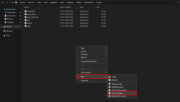Click the 22-07-2020 10:20 date cell
The image size is (180, 102).
tap(66, 11)
